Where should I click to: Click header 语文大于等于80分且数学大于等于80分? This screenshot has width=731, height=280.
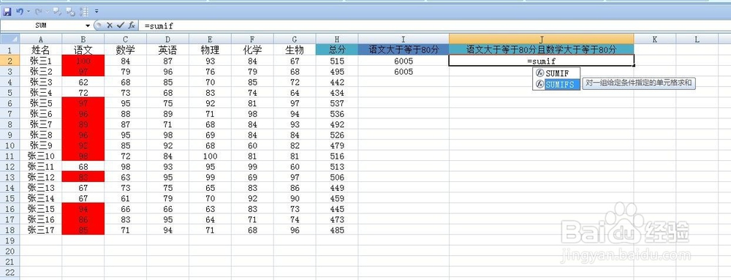click(x=542, y=50)
